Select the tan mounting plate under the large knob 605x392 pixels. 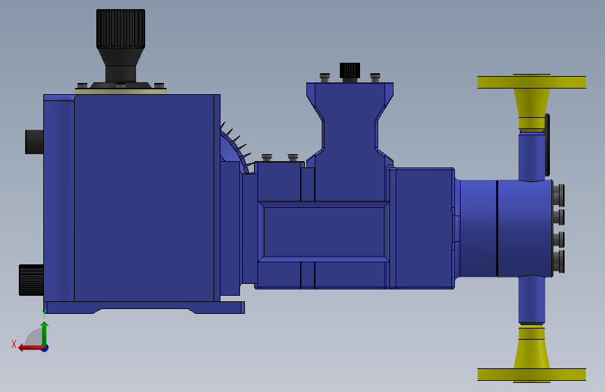click(x=121, y=91)
